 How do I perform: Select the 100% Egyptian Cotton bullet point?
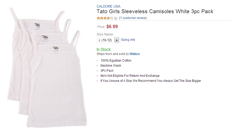[116, 61]
